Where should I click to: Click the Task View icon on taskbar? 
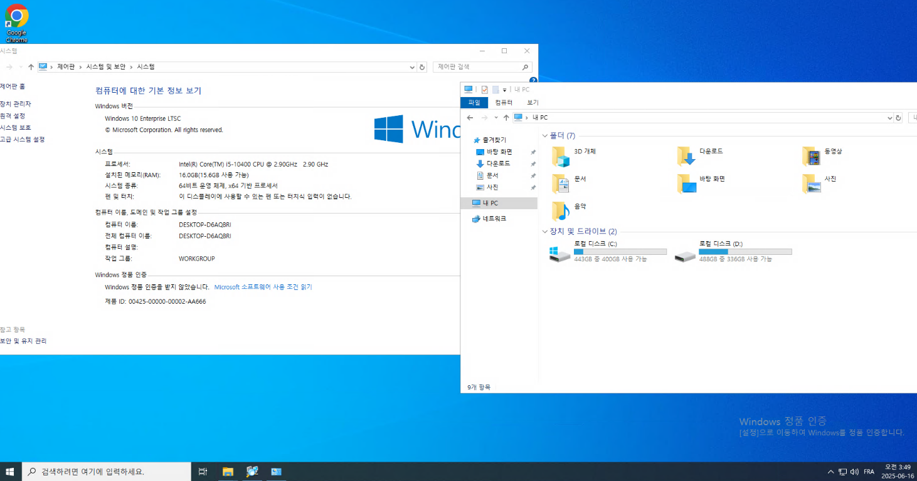(x=203, y=472)
